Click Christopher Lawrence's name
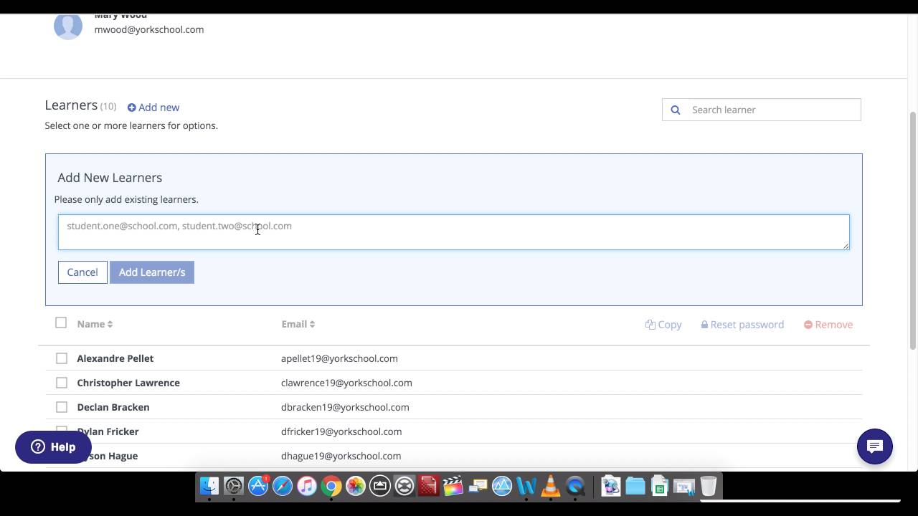Viewport: 918px width, 516px height. click(128, 383)
